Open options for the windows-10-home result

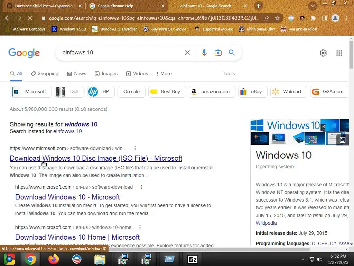(140, 227)
